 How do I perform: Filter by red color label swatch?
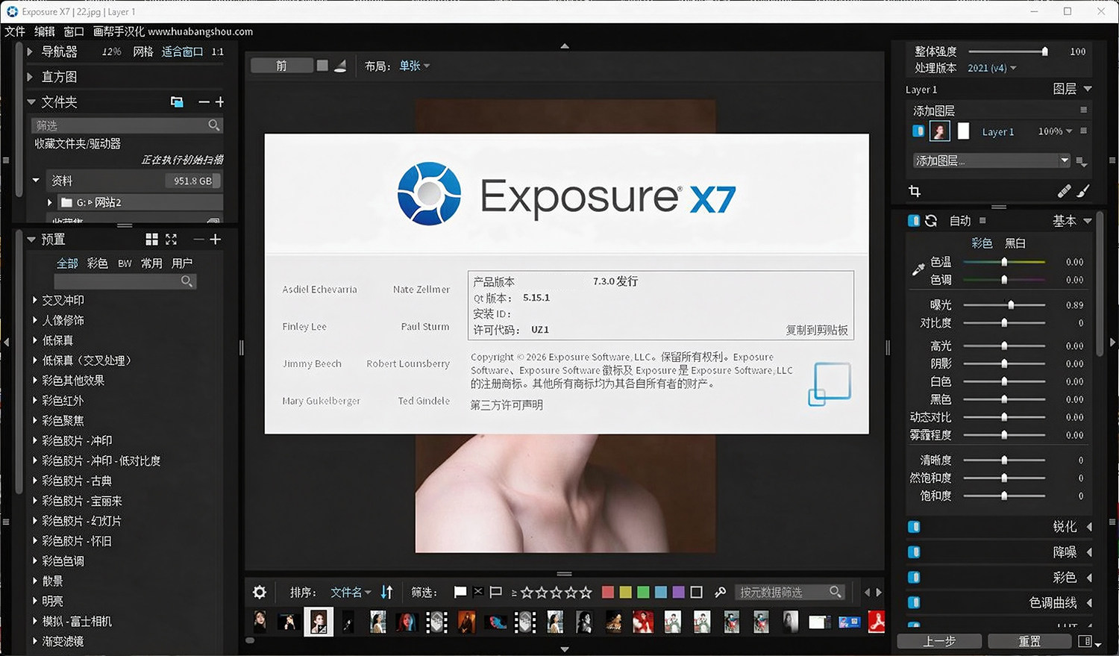coord(608,592)
